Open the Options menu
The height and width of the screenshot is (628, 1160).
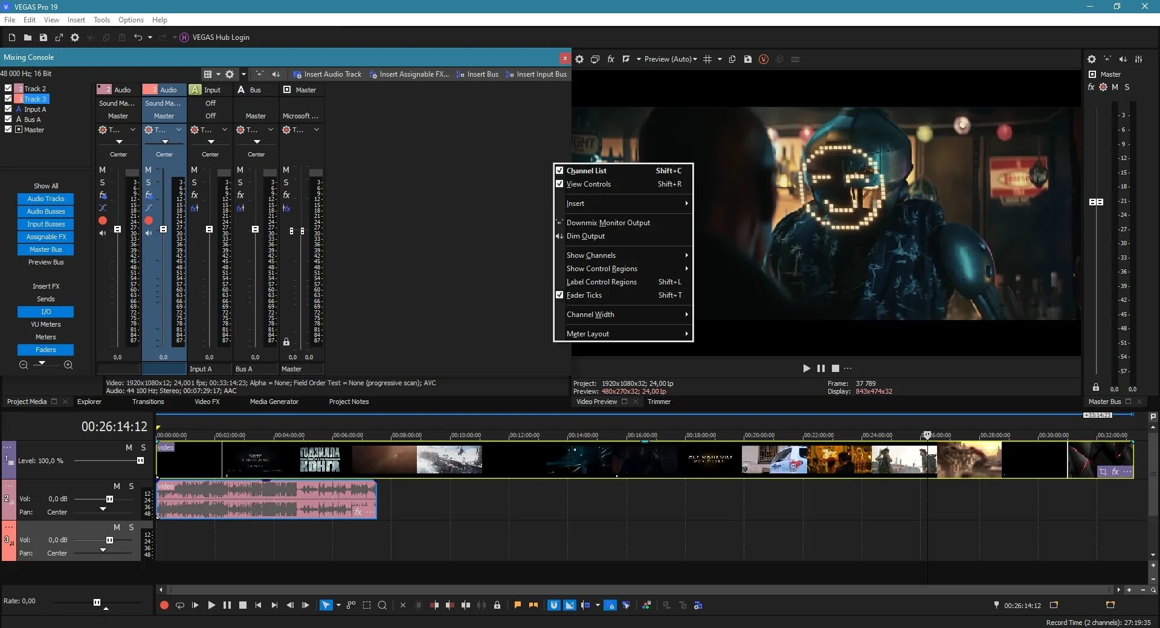[x=131, y=20]
